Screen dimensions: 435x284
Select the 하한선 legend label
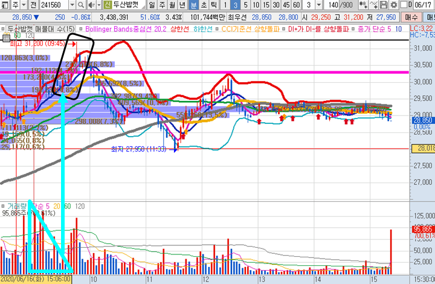pos(203,29)
